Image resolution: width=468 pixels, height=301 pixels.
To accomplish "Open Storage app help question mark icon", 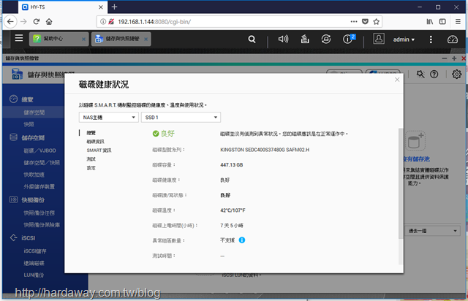I will pos(434,74).
